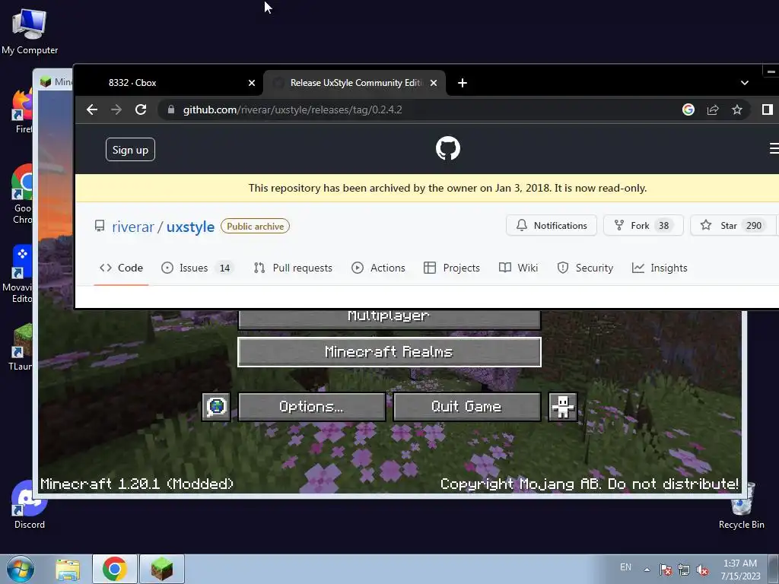Bookmark this page with star icon
779x584 pixels.
[x=737, y=109]
